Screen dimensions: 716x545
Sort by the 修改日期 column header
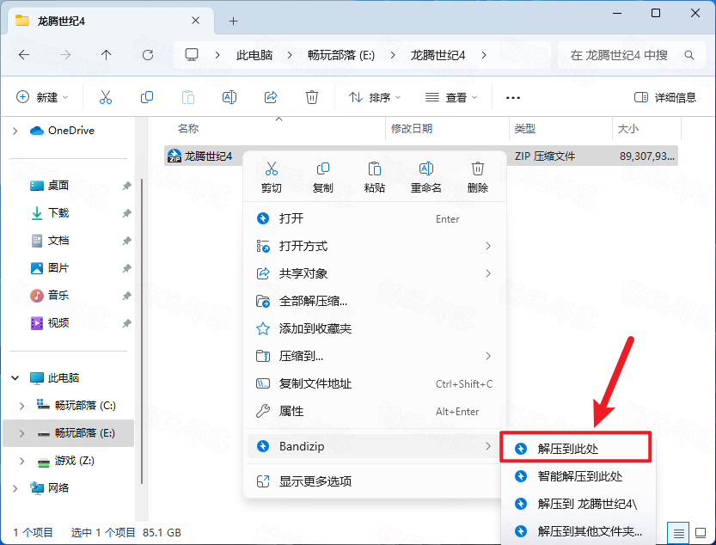click(x=448, y=128)
